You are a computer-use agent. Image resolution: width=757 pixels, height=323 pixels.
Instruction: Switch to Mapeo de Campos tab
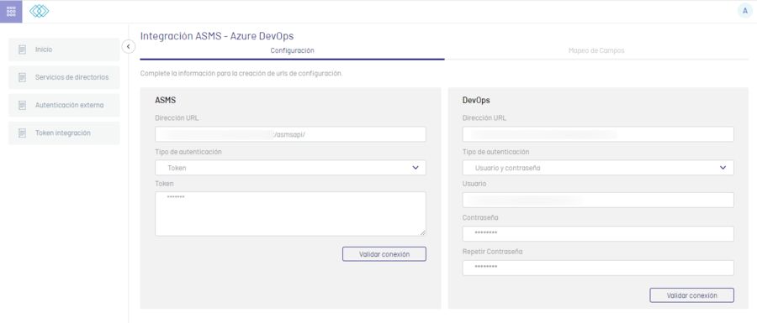[596, 50]
